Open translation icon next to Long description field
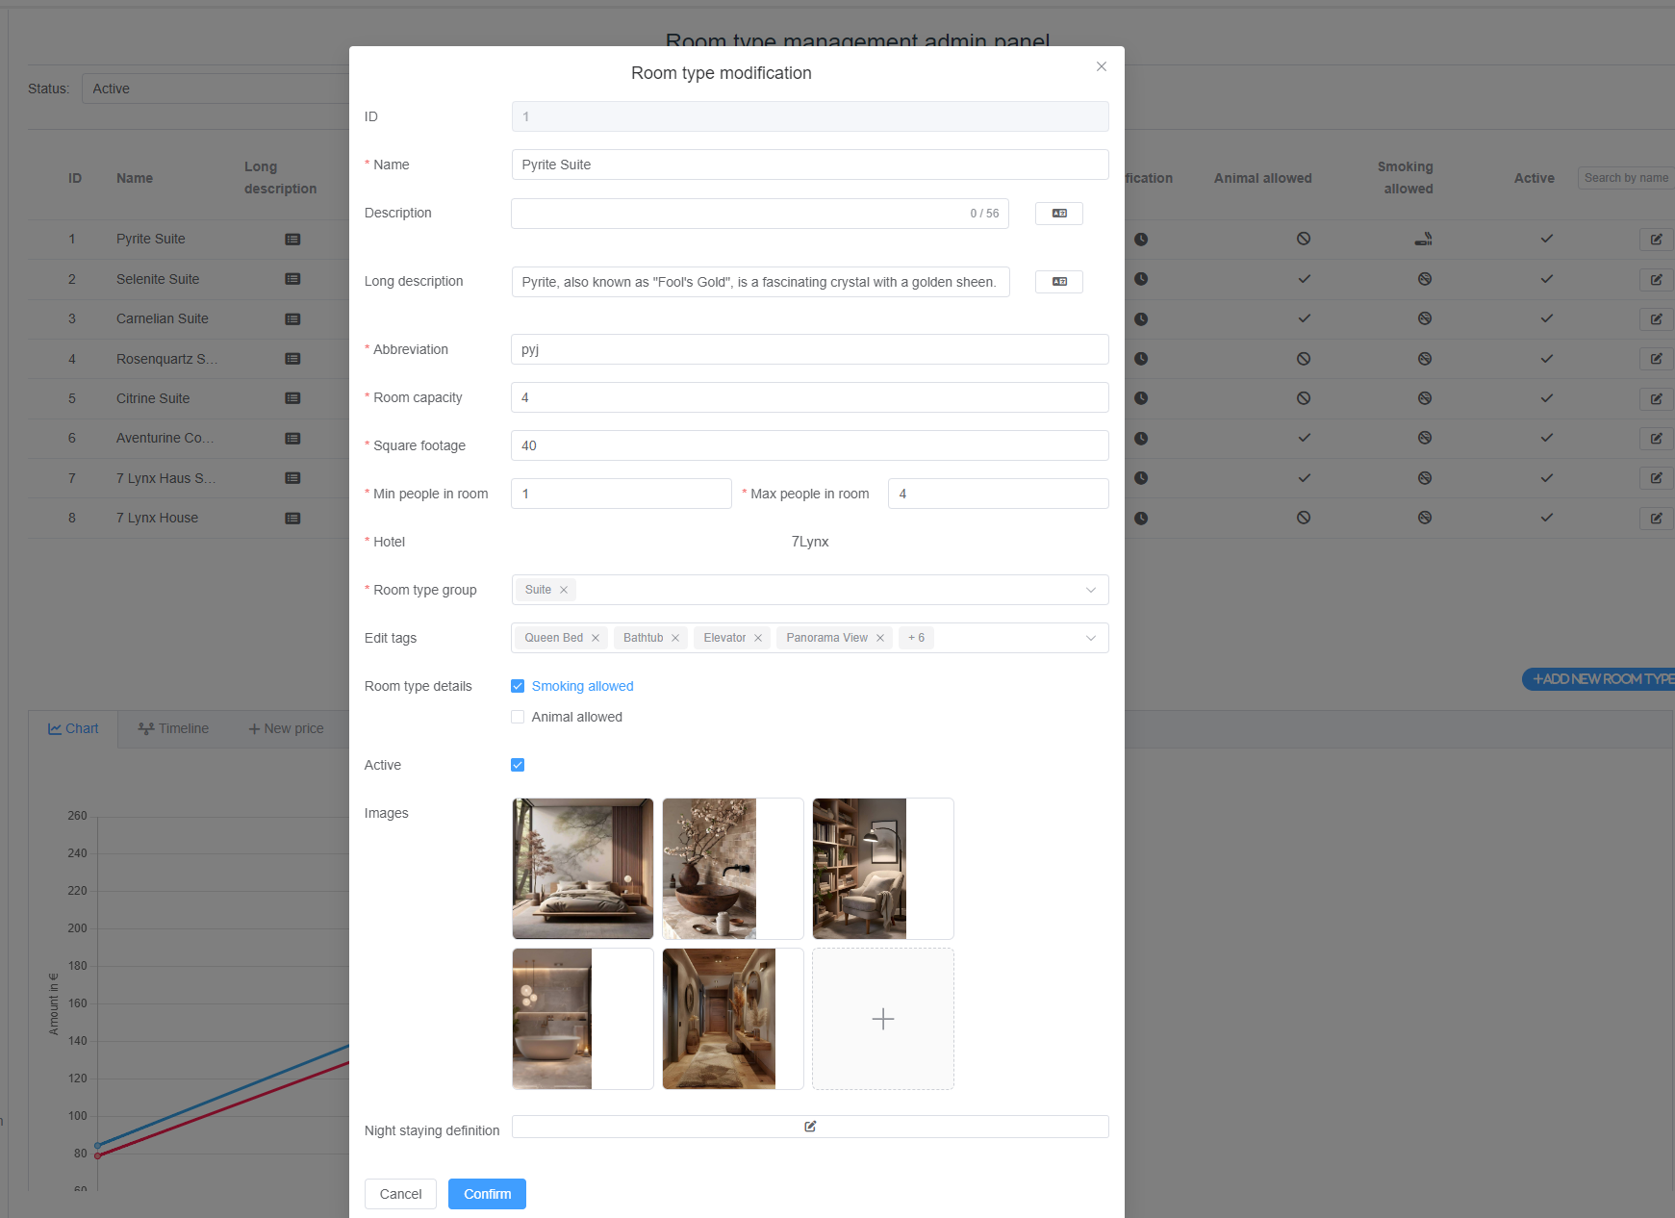The height and width of the screenshot is (1218, 1675). 1058,282
